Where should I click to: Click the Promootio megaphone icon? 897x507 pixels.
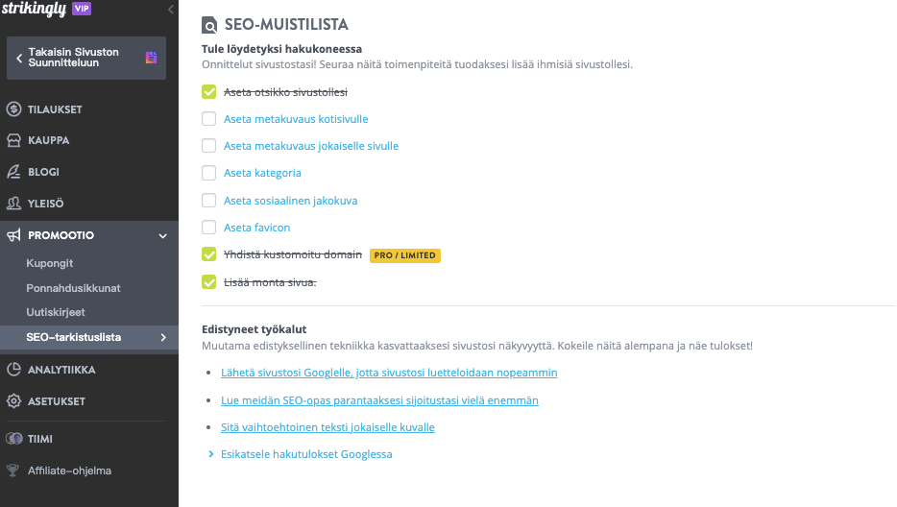13,235
